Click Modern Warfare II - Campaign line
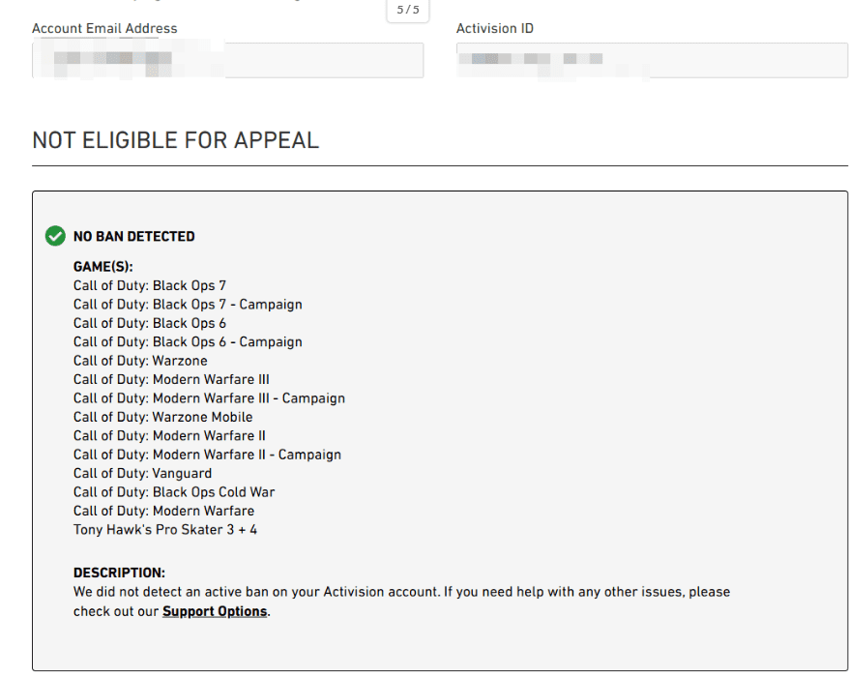Viewport: 849px width, 676px height. (207, 455)
